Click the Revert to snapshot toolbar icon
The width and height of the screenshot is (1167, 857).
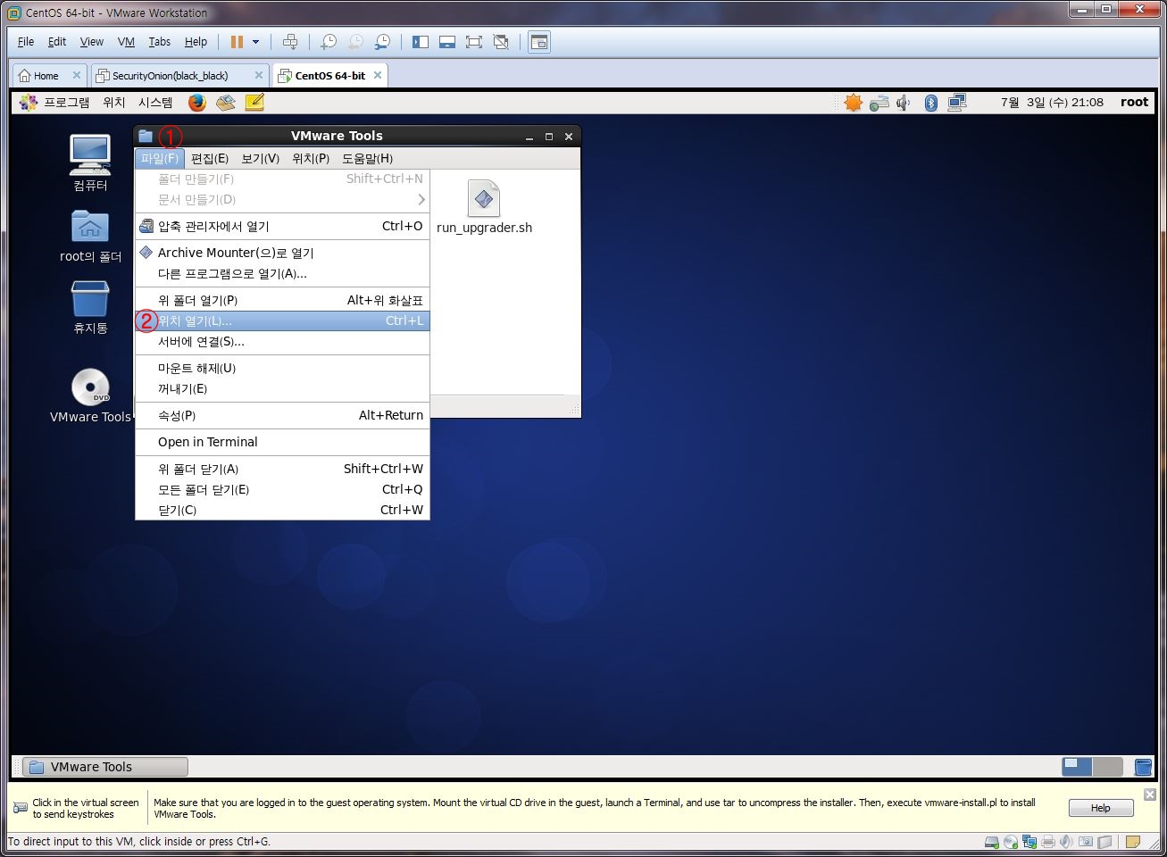[355, 42]
